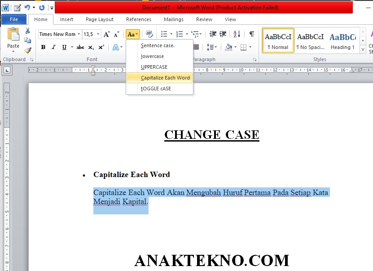Click Decrease Indent icon
Image resolution: width=373 pixels, height=271 pixels.
tap(213, 34)
